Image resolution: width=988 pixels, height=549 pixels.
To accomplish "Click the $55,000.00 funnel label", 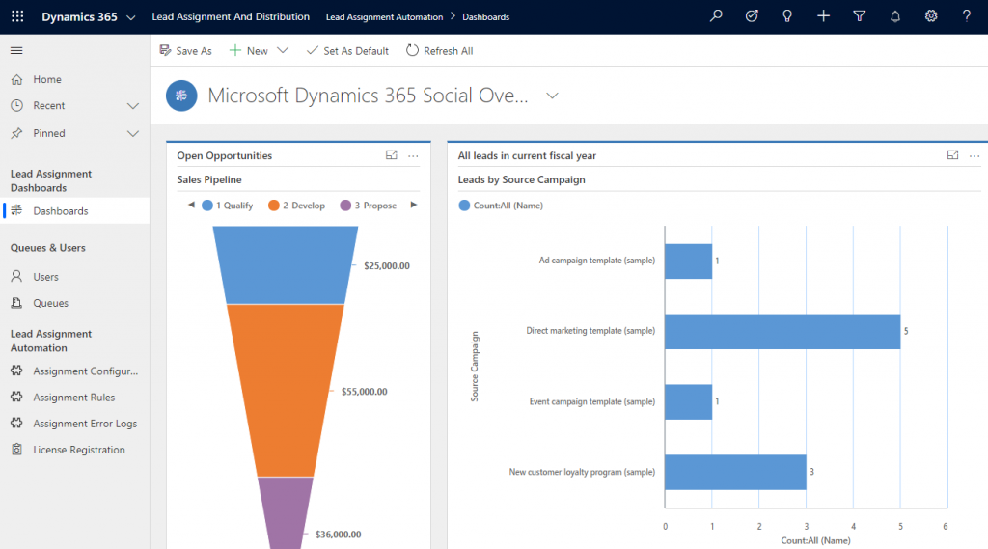I will coord(364,392).
